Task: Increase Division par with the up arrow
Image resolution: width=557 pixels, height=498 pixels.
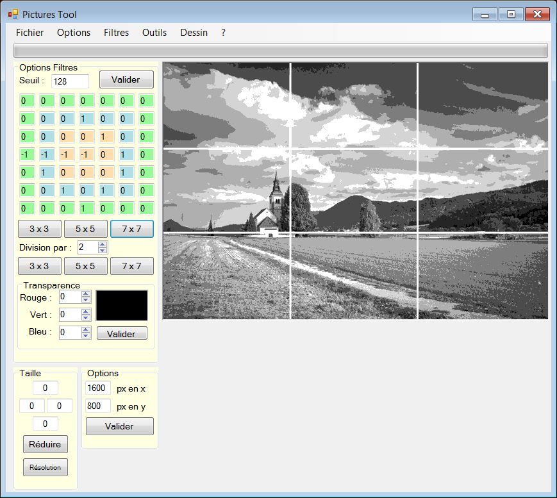Action: (x=103, y=244)
